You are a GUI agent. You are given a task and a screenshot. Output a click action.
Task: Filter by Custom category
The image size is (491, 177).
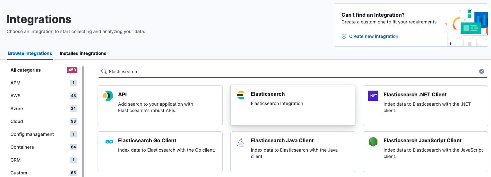[44, 173]
